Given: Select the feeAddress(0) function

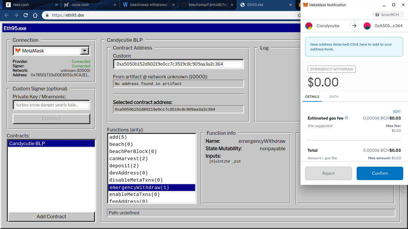Looking at the screenshot, I should coord(151,201).
